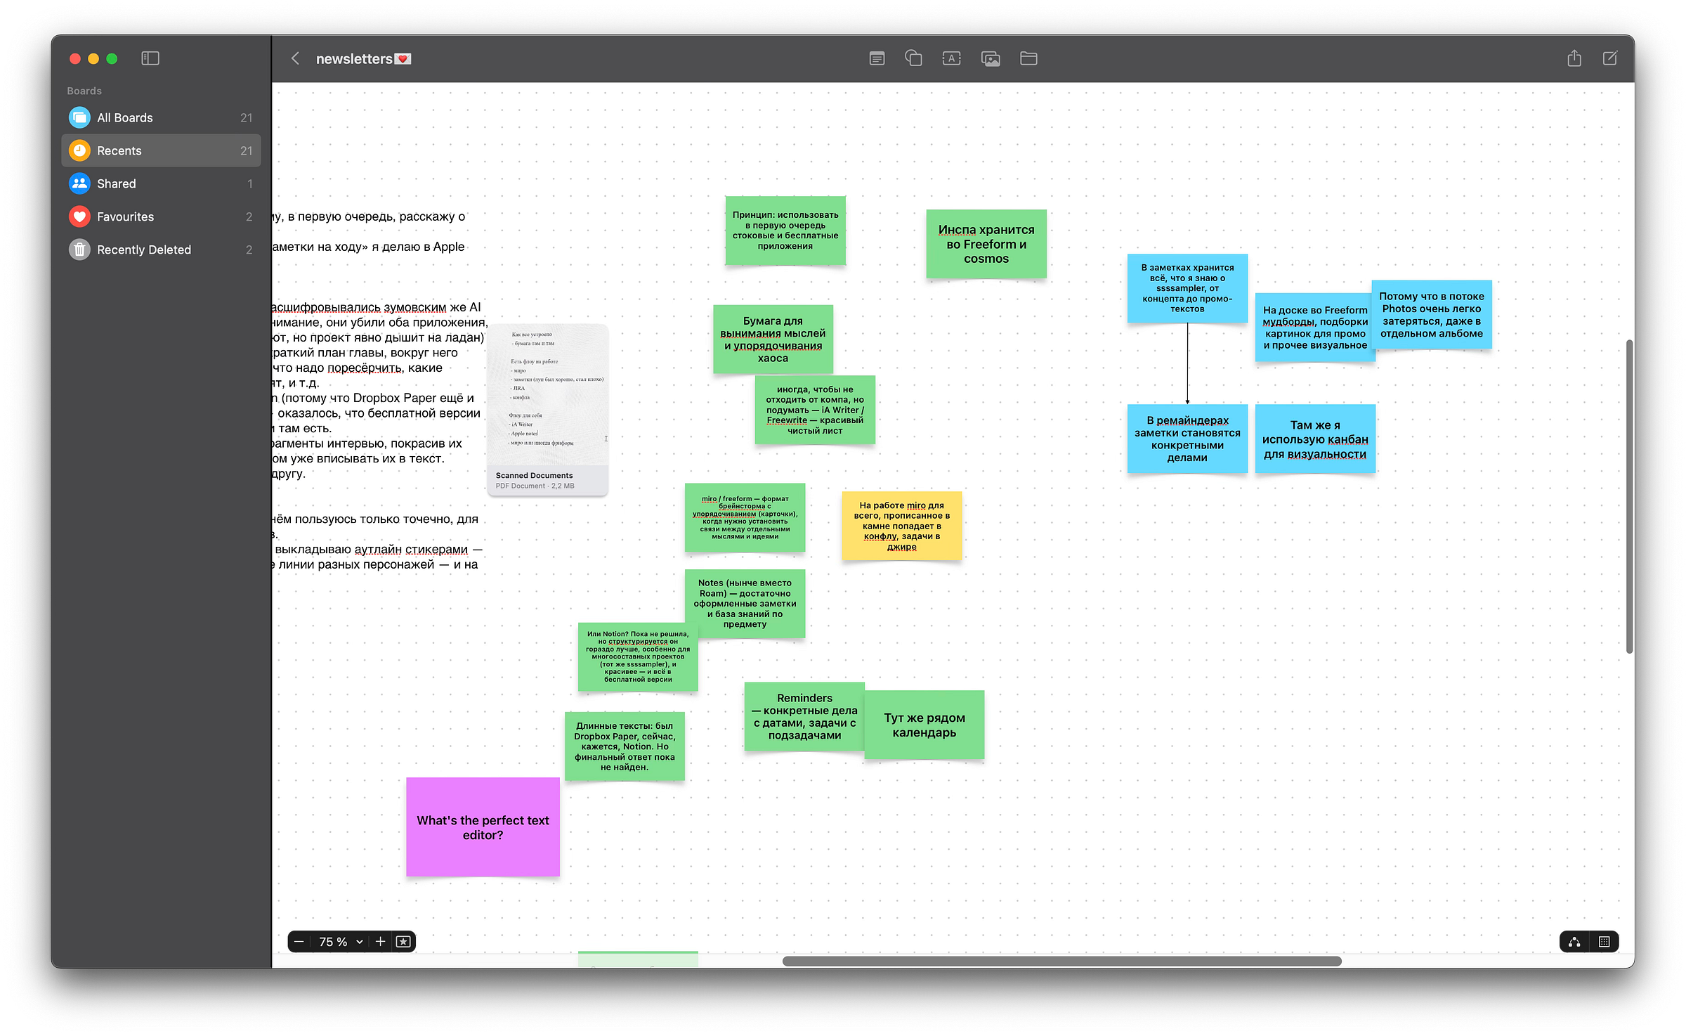
Task: Open the shapes library icon
Action: [913, 58]
